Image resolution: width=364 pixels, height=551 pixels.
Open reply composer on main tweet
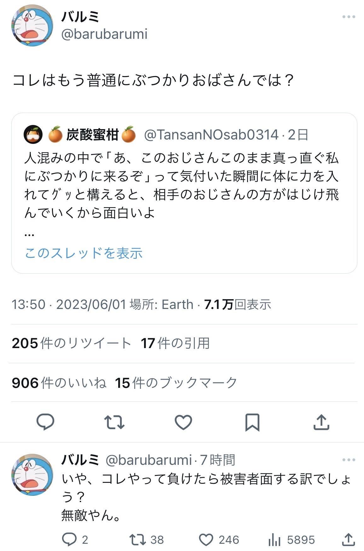(45, 422)
